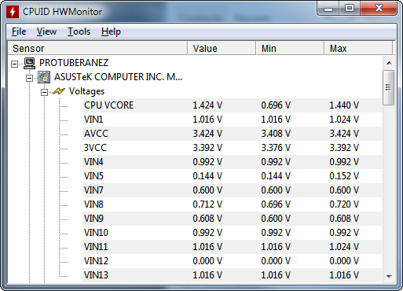Screen dimensions: 403x291
Task: Select the Voltages tree label
Action: (x=86, y=91)
